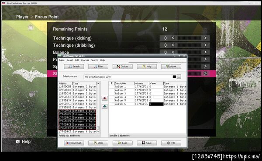Click the Clear button with blank page icon
262x161 pixels.
coord(98,143)
